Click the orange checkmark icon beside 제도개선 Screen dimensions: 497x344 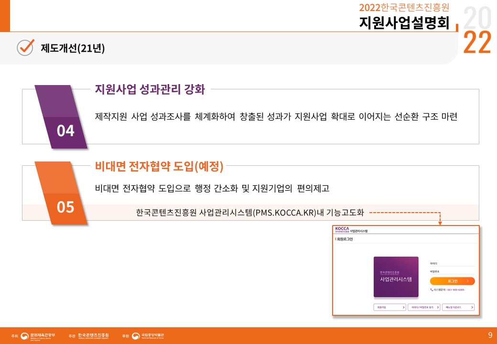pos(25,47)
